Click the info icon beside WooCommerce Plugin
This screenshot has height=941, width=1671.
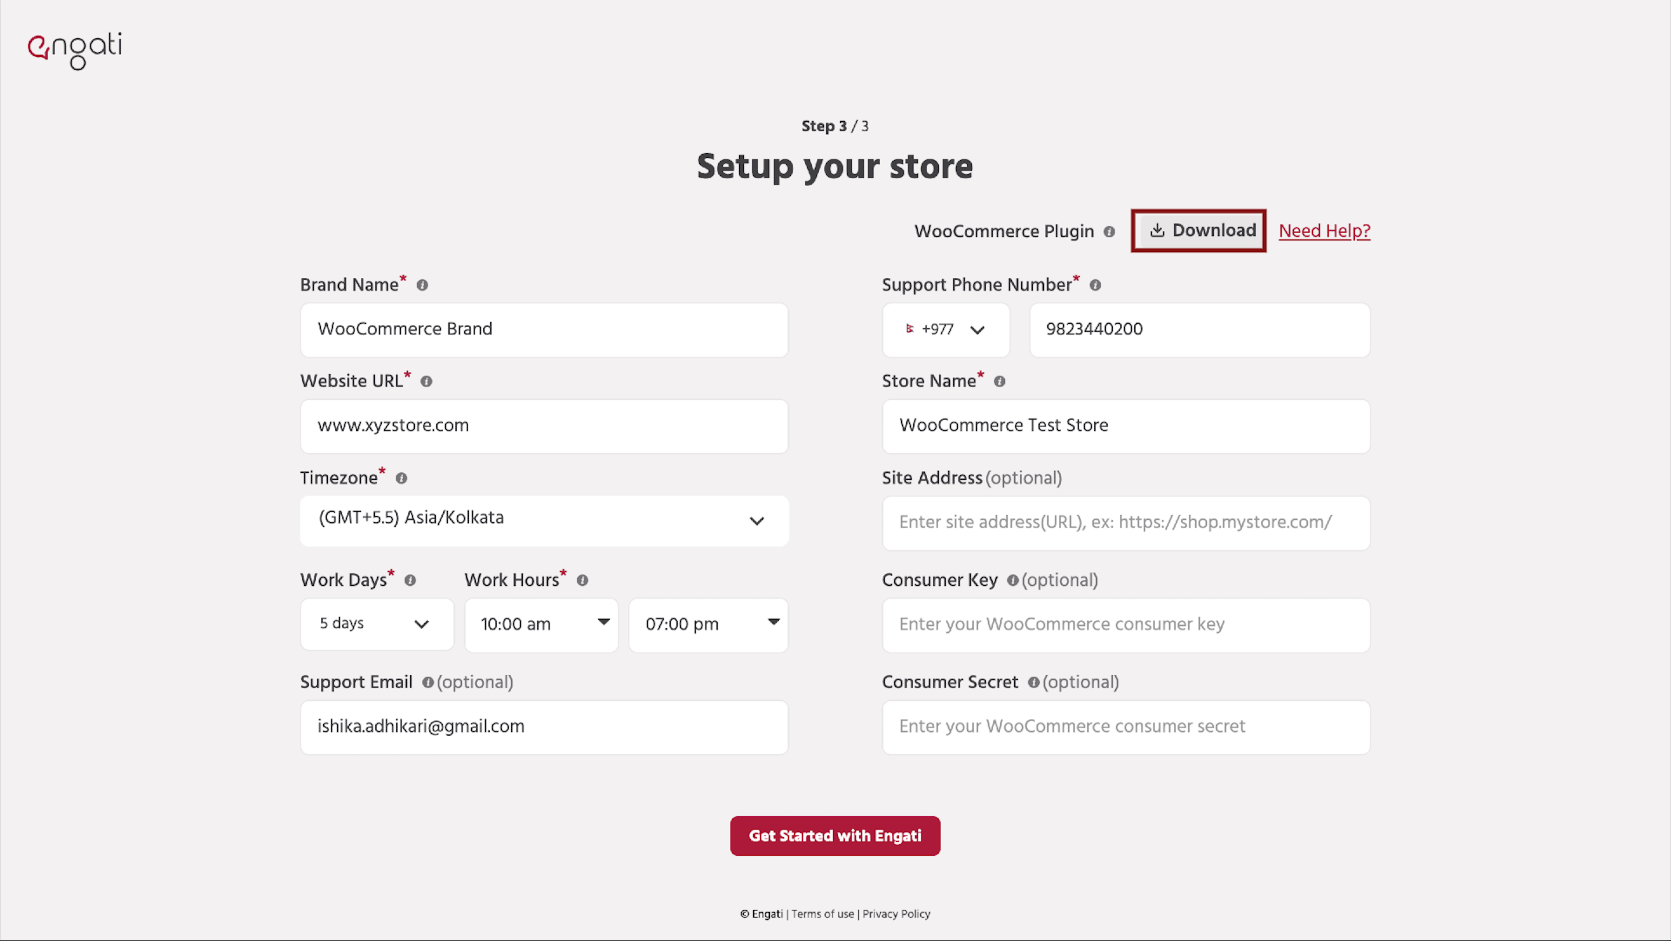1110,231
